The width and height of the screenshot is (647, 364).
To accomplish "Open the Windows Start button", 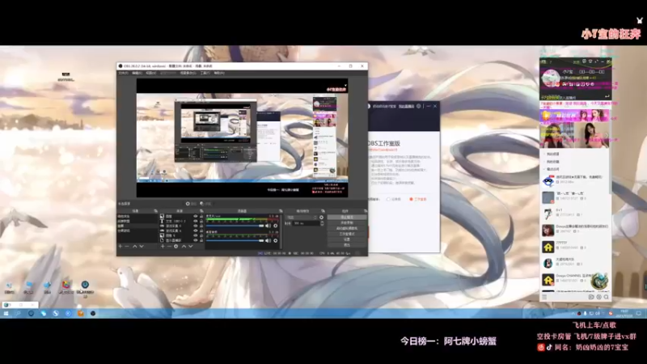I will point(6,314).
